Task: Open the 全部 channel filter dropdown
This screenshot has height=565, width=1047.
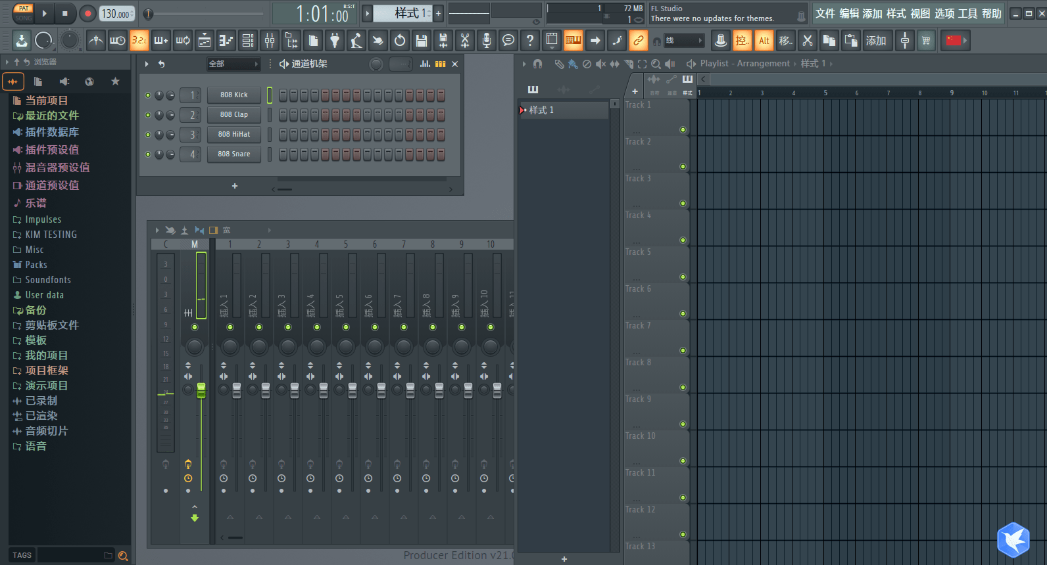Action: pyautogui.click(x=233, y=64)
